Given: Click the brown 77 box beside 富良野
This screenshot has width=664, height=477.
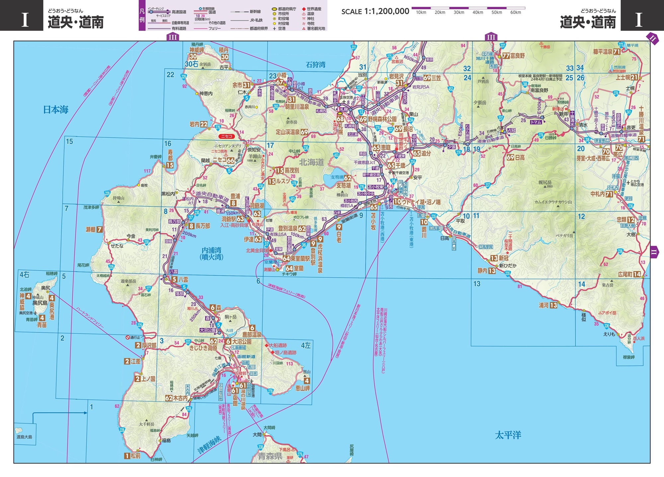Looking at the screenshot, I should (506, 56).
